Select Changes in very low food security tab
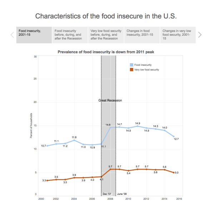This screenshot has width=213, height=213. click(178, 35)
